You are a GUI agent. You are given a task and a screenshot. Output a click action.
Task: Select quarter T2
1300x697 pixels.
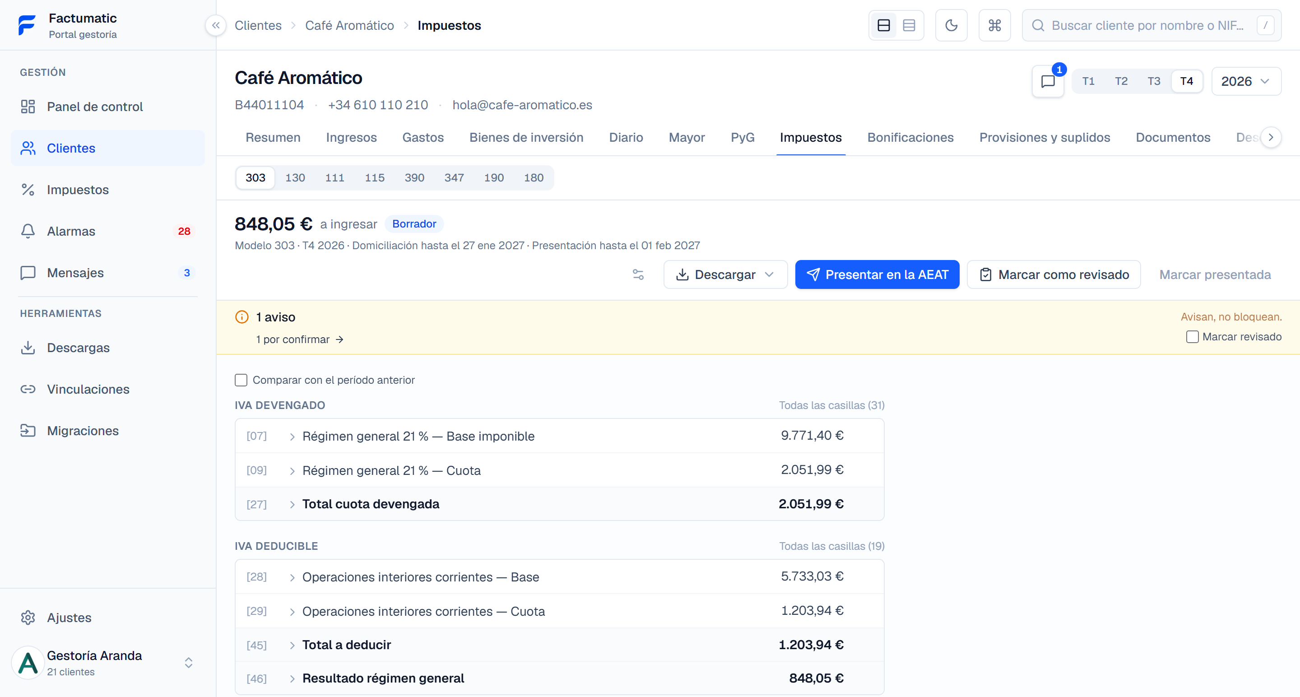[x=1121, y=81]
